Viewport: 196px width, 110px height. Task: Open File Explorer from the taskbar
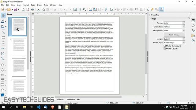(x=24, y=107)
